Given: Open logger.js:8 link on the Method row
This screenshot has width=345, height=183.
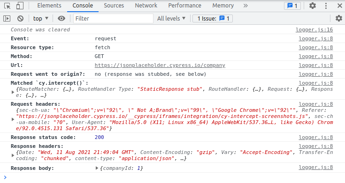Looking at the screenshot, I should [316, 56].
